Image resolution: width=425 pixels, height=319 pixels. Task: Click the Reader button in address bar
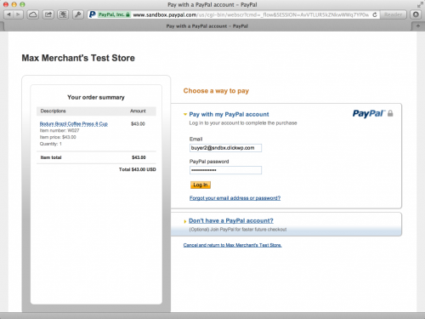coord(394,14)
